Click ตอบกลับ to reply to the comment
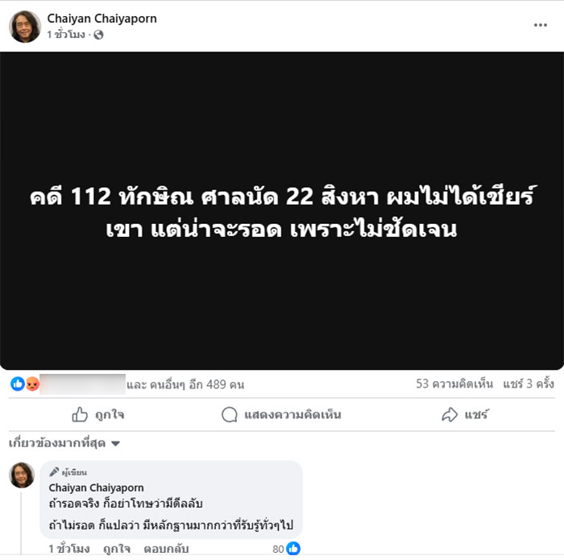This screenshot has width=564, height=560. coord(166,549)
